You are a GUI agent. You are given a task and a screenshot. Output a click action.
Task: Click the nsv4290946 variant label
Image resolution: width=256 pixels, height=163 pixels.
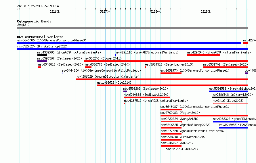(219, 52)
